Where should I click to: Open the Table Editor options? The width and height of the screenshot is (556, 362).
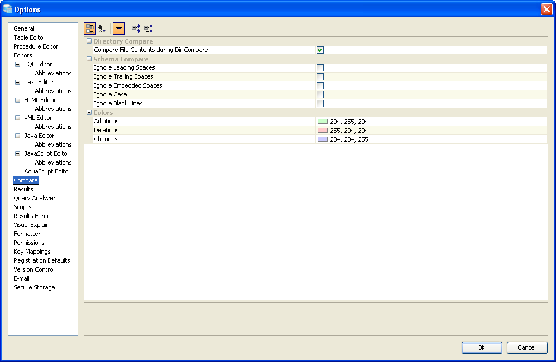(30, 37)
